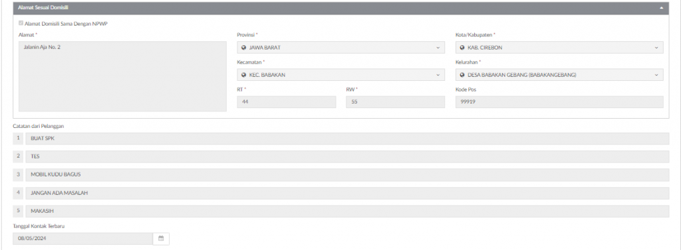Image resolution: width=681 pixels, height=250 pixels.
Task: Click the RT label
Action: point(239,90)
